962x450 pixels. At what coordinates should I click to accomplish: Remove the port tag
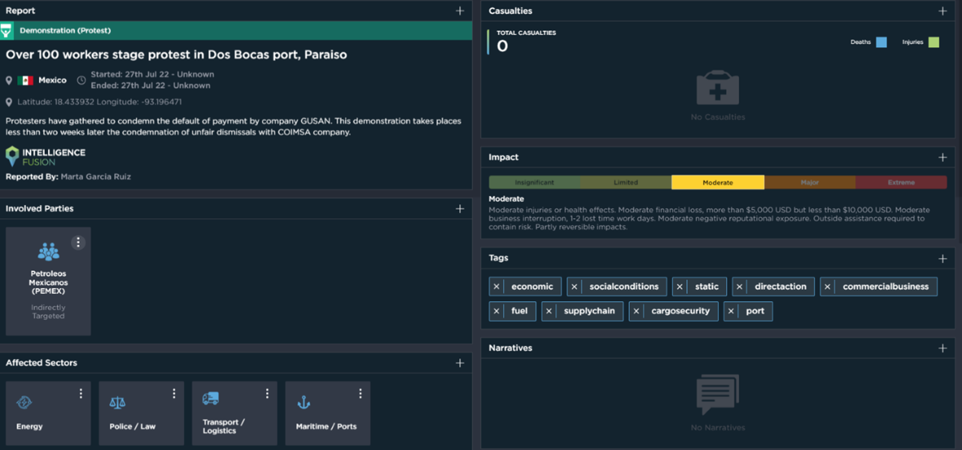731,311
